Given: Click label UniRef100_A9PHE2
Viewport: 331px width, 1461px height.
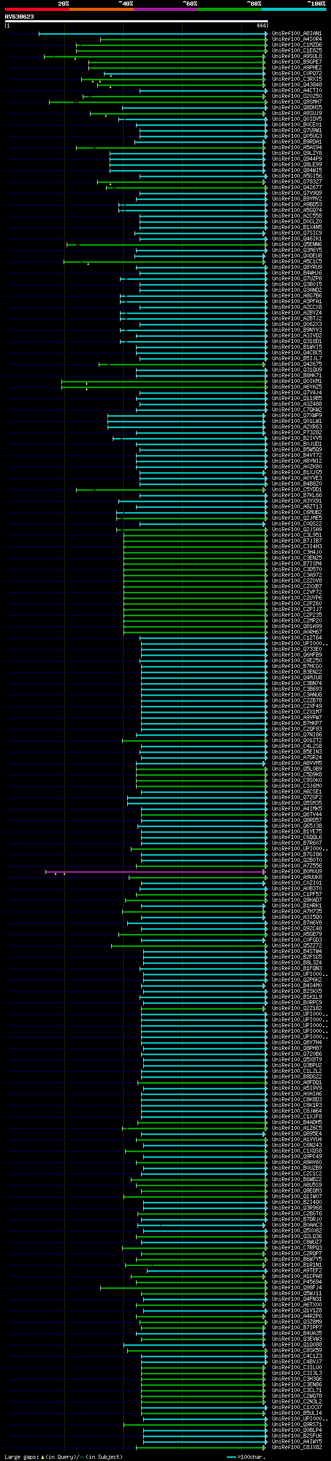Looking at the screenshot, I should point(296,67).
